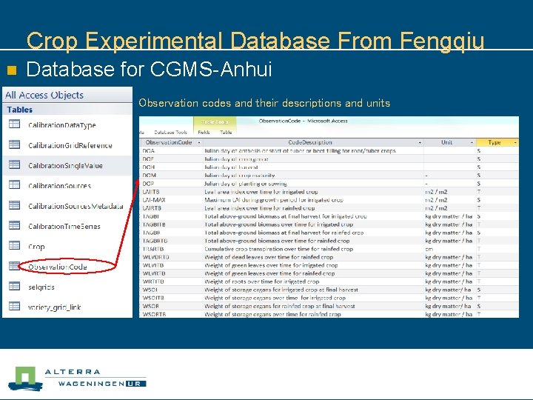
Task: Click the table icon beside Crop
Action: pyautogui.click(x=14, y=245)
